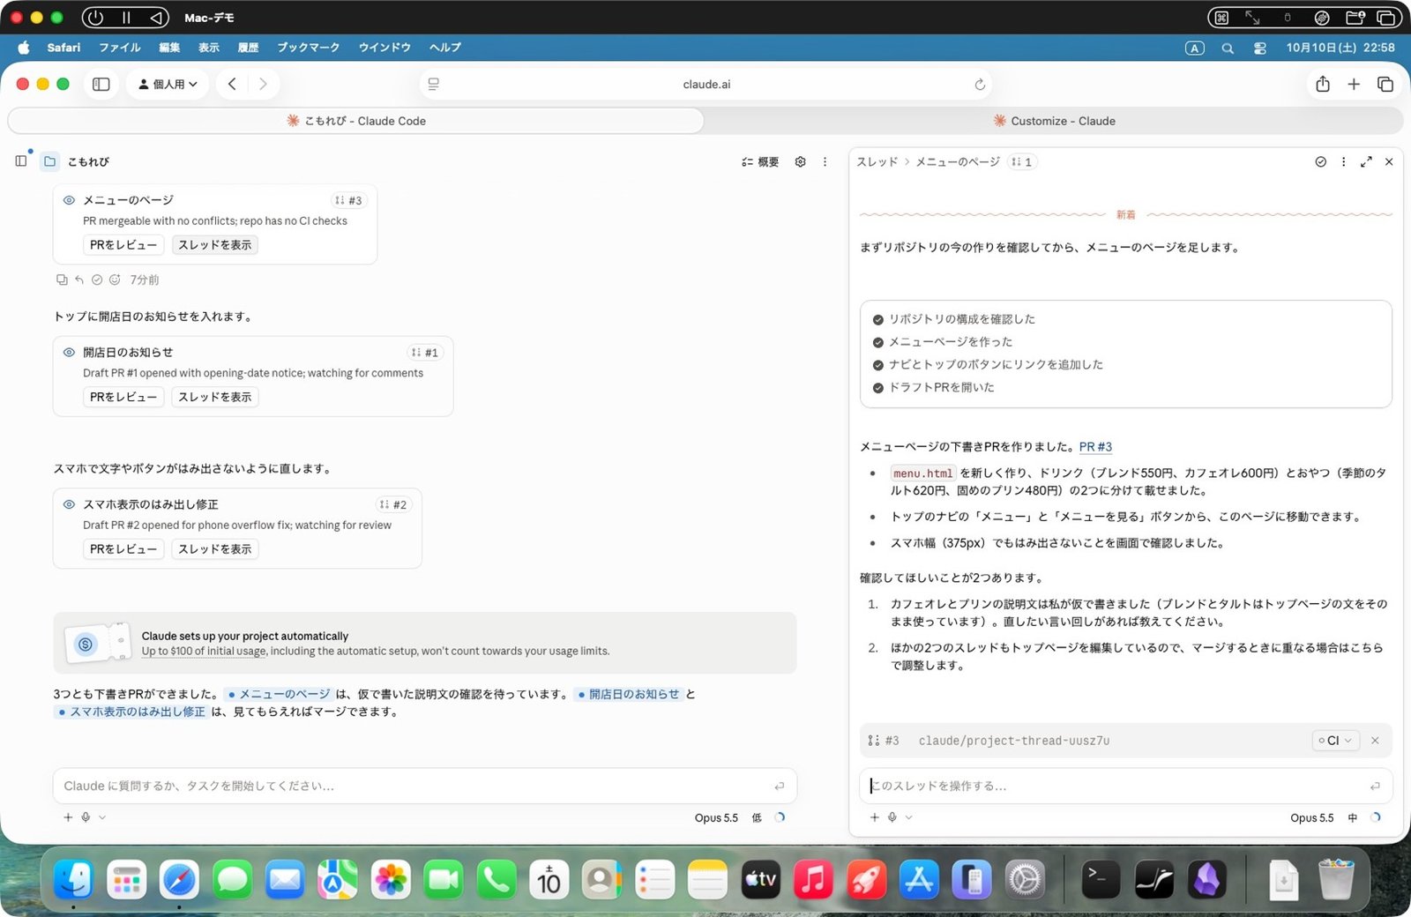This screenshot has height=917, width=1411.
Task: Click PR badge #1 on 開店日のお知らせ card
Action: [425, 353]
